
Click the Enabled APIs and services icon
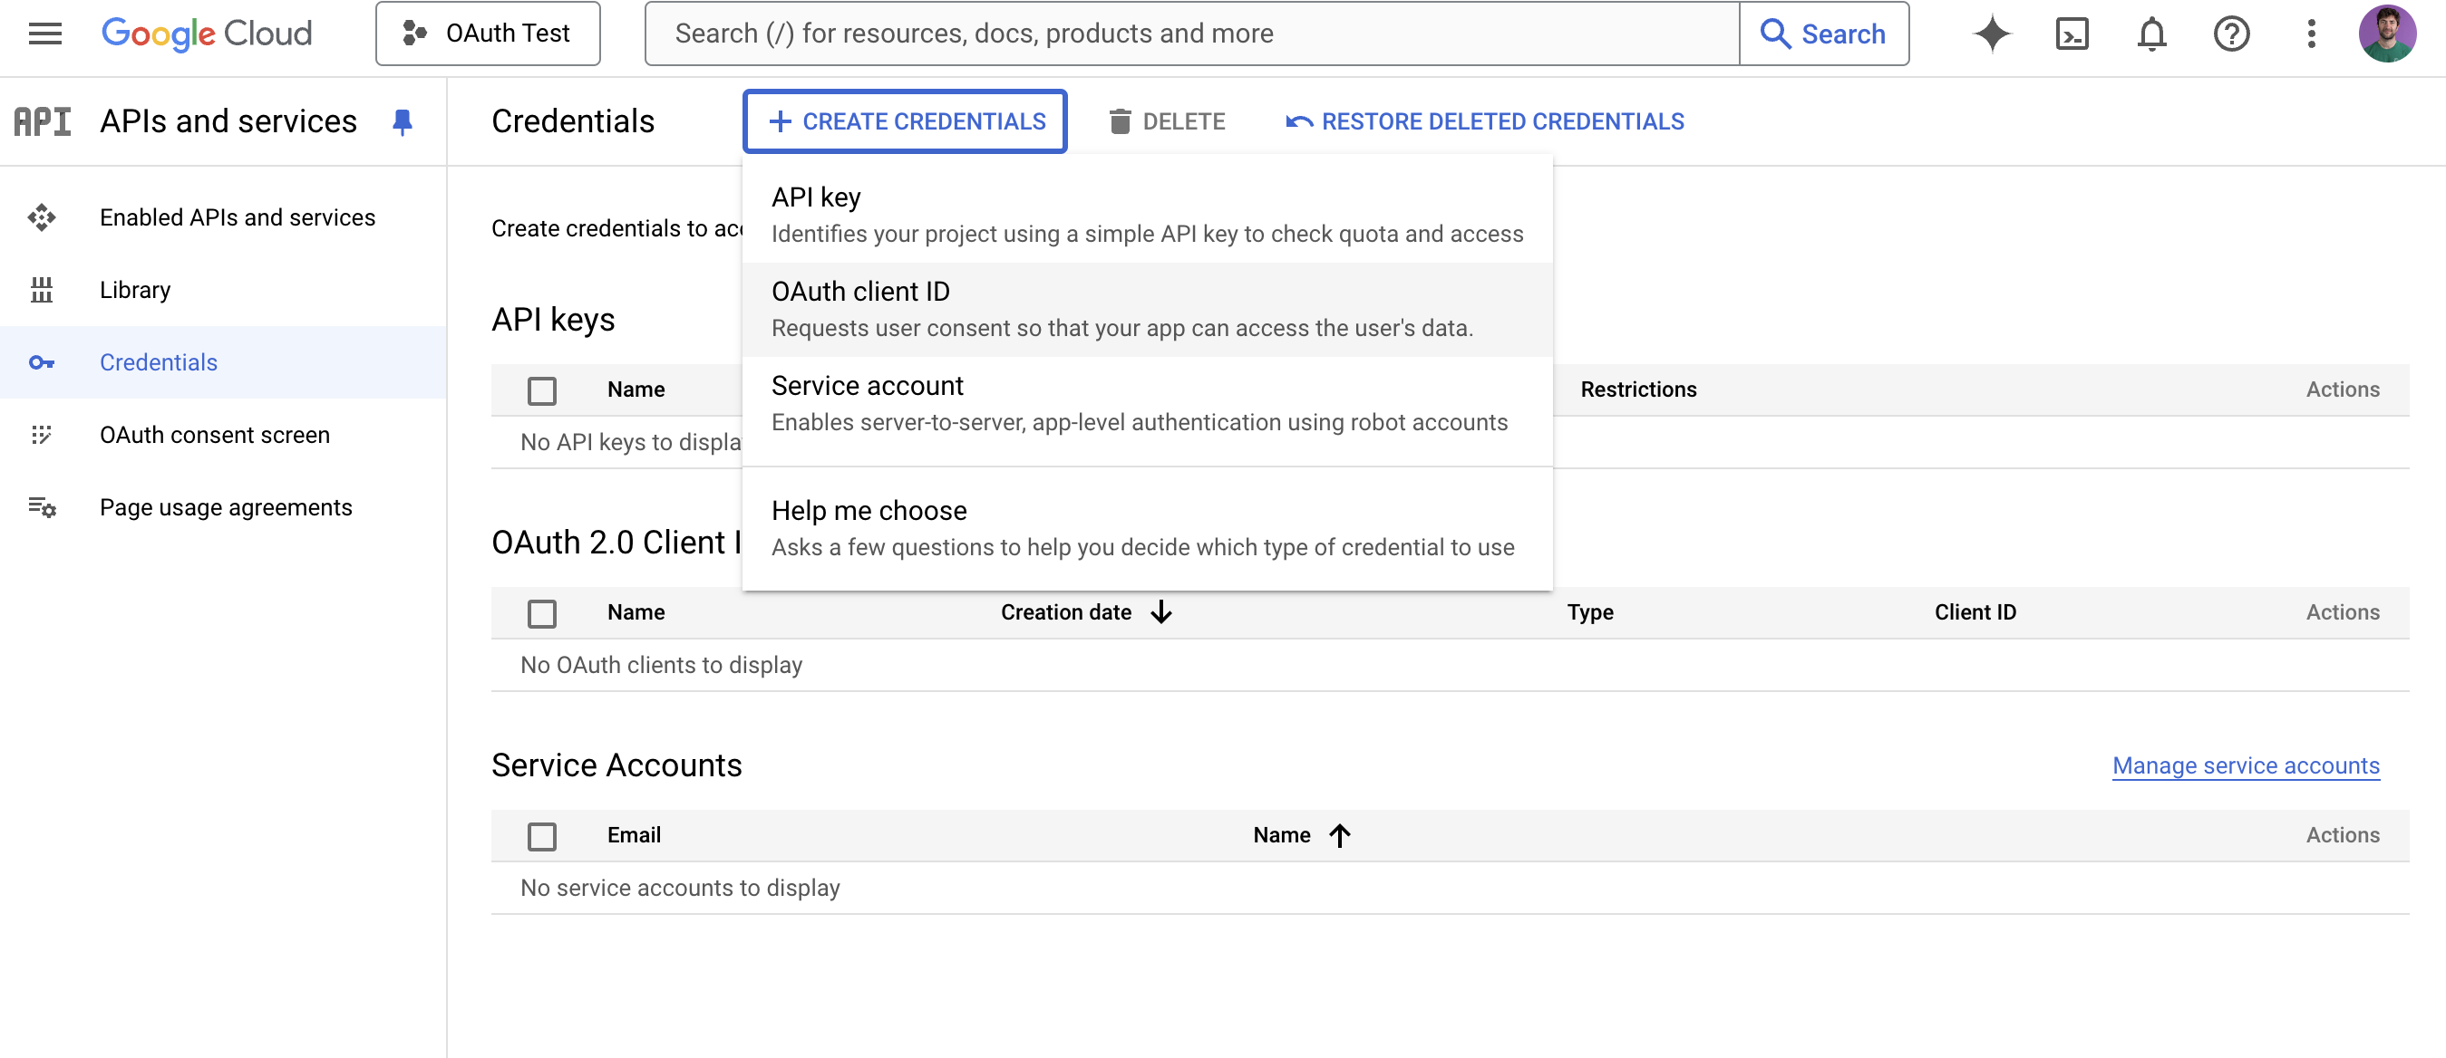pyautogui.click(x=42, y=217)
